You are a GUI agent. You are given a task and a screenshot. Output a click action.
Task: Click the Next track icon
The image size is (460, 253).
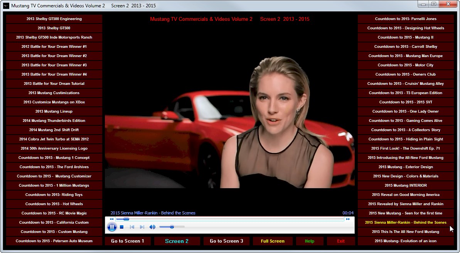pos(142,227)
